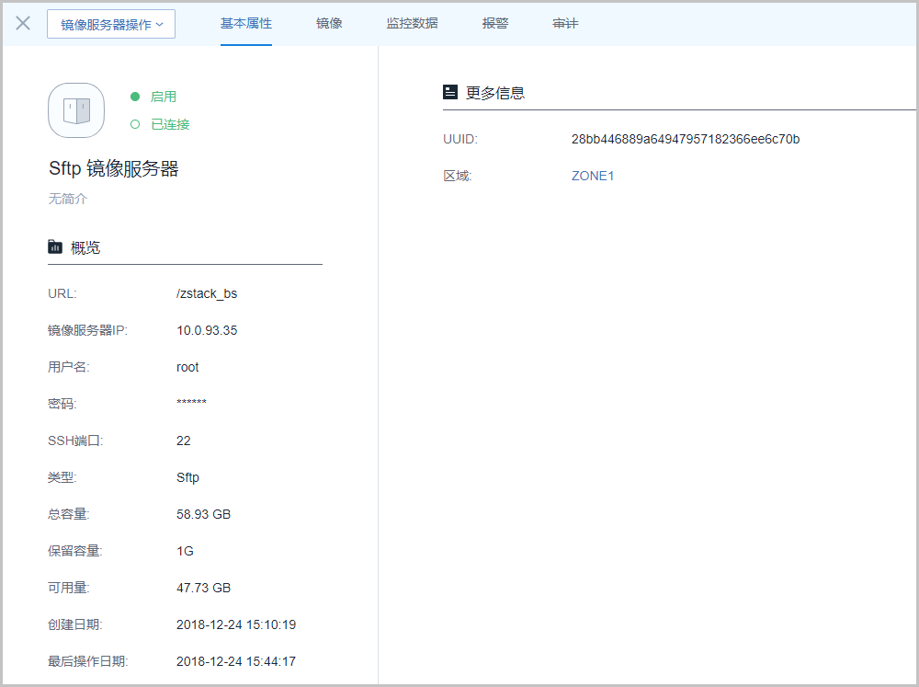Screen dimensions: 919x687
Task: Click the 更多信息 section icon
Action: (x=450, y=92)
